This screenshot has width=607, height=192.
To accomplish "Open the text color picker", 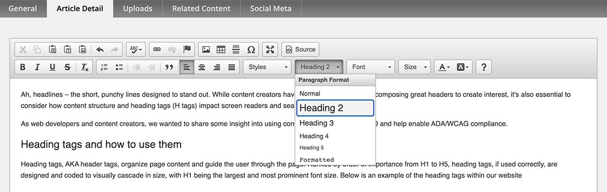I will tap(444, 67).
